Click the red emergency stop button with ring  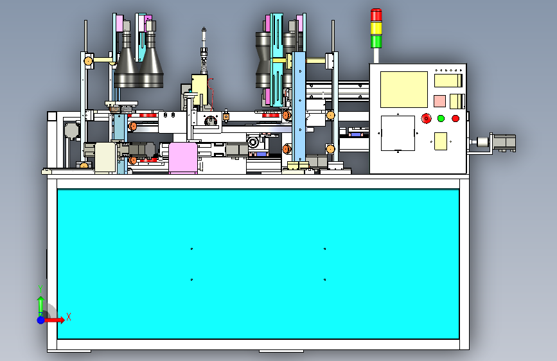coord(427,118)
